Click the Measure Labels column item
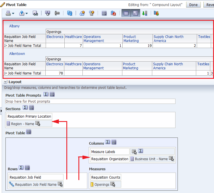Image resolution: width=214 pixels, height=193 pixels. 110,152
